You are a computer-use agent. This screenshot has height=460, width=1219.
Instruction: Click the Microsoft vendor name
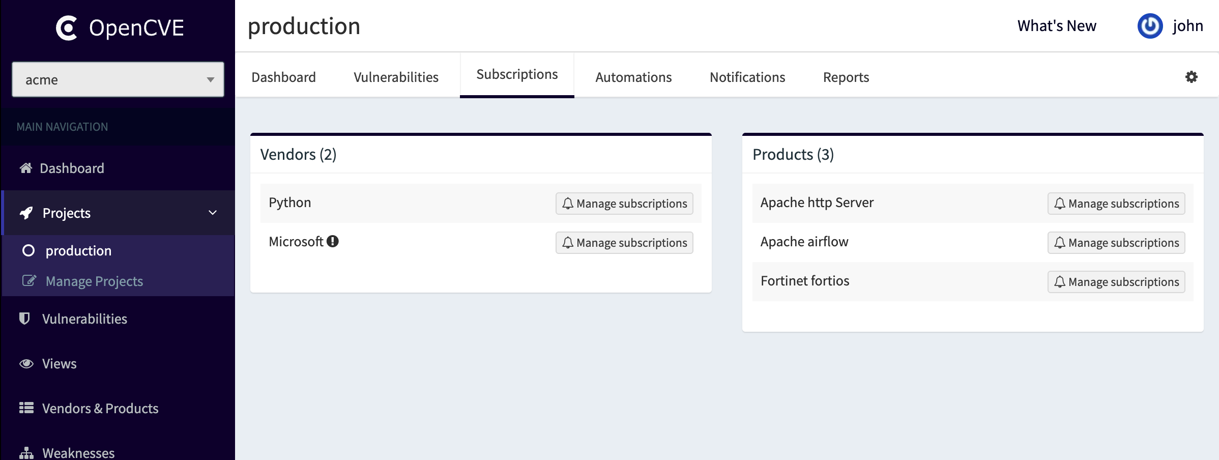tap(296, 242)
